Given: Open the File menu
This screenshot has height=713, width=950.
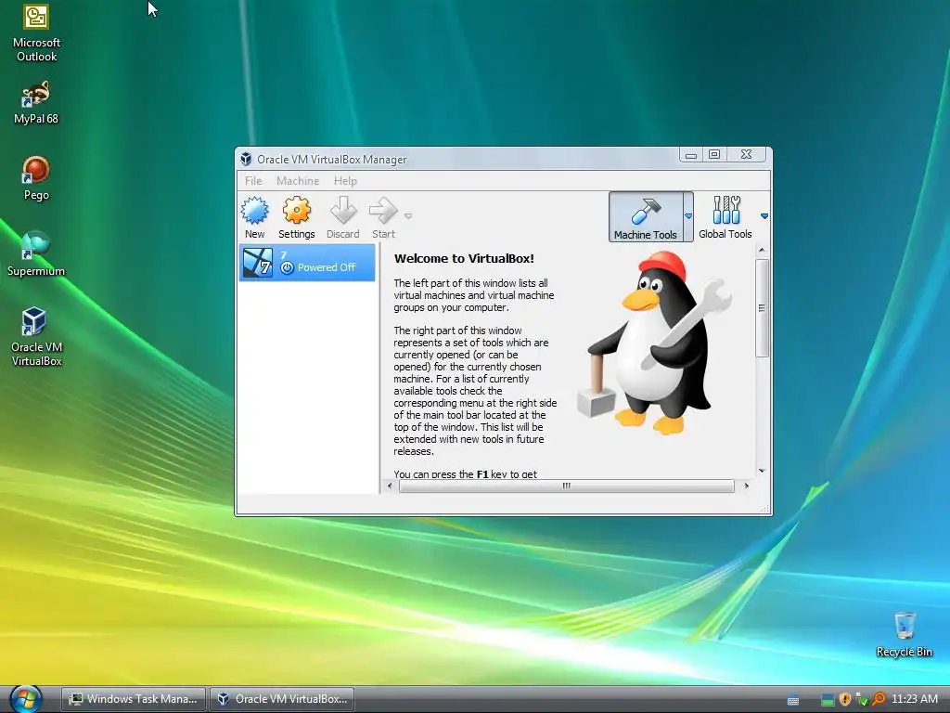Looking at the screenshot, I should pos(253,181).
